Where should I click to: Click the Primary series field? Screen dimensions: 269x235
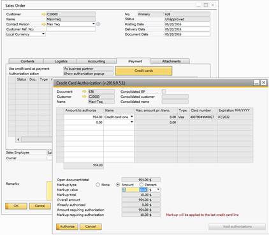point(150,14)
